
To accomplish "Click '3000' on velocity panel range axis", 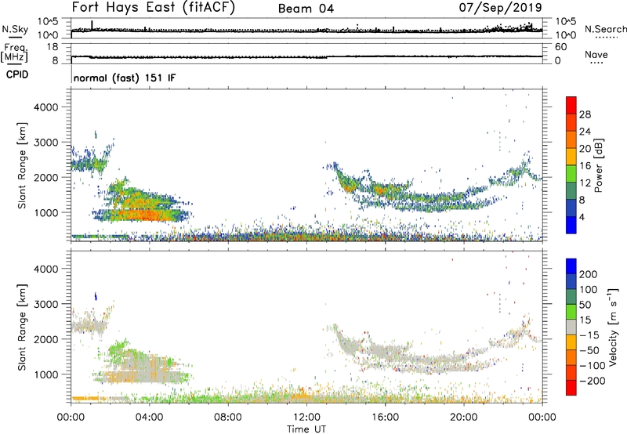I will (45, 304).
